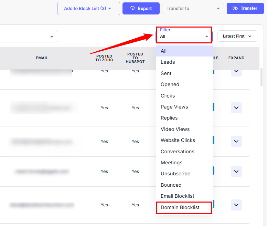Select Unsubscribe in the filter list

[175, 174]
